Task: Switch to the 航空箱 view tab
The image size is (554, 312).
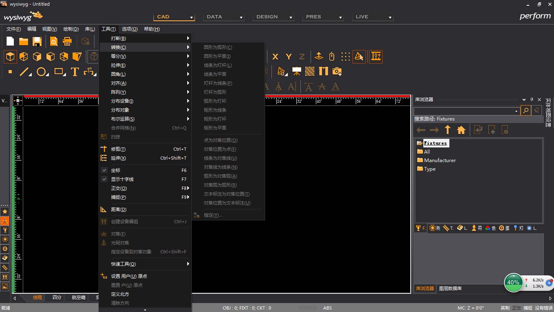Action: [79, 298]
